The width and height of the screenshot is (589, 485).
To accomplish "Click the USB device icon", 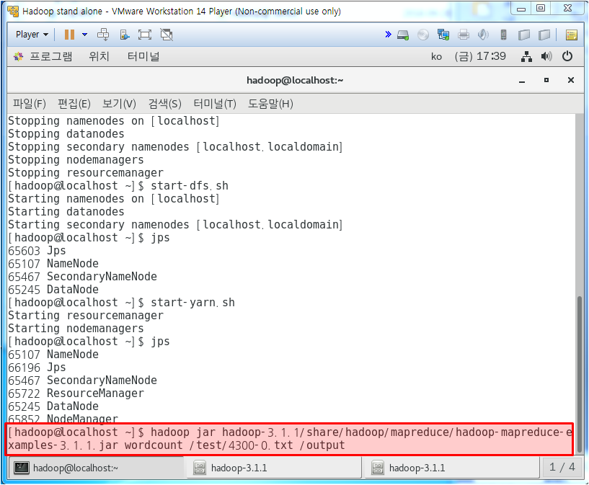I will click(x=503, y=35).
